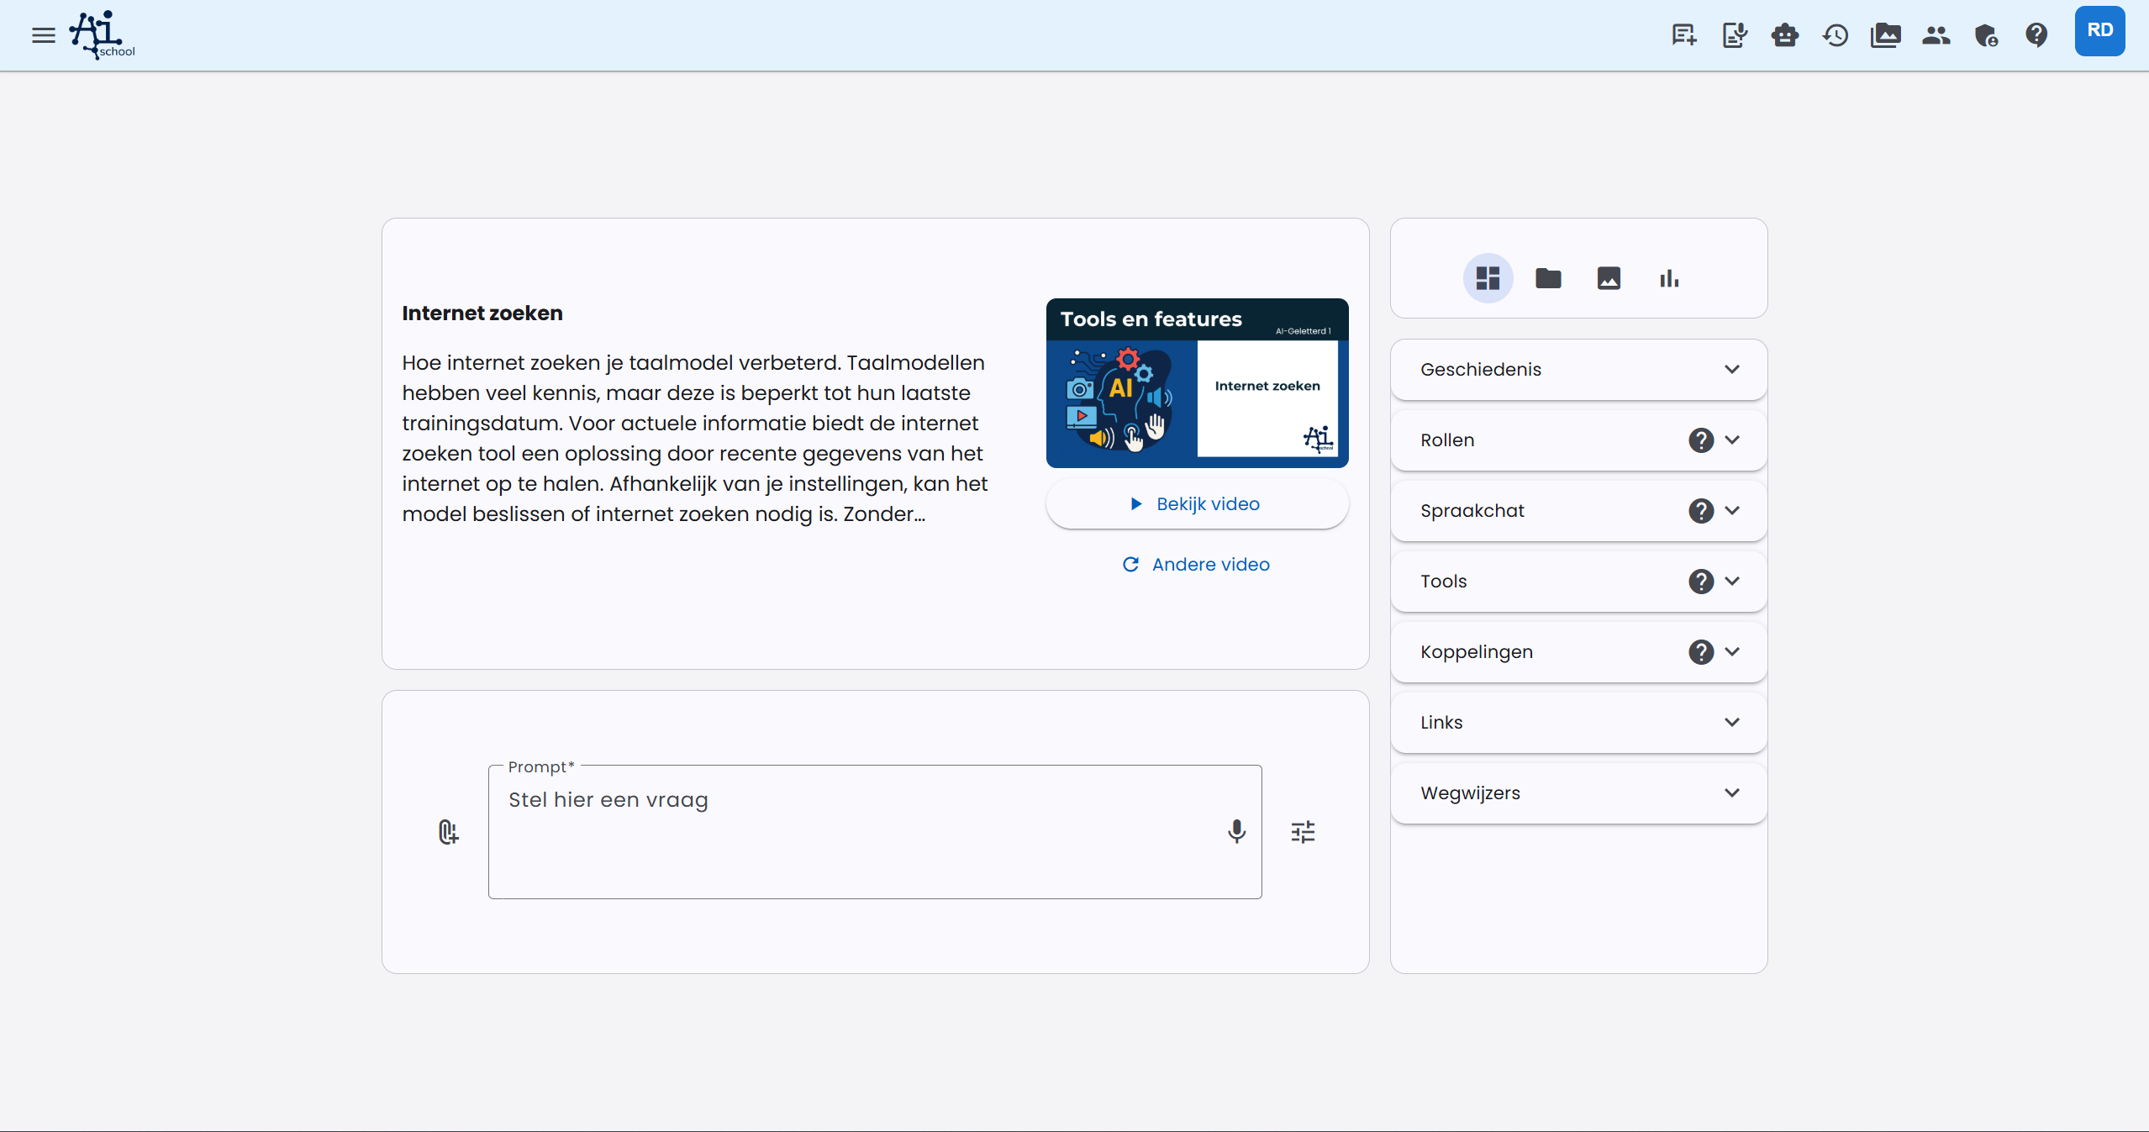
Task: Open help via the question-mark icon
Action: tap(2037, 34)
